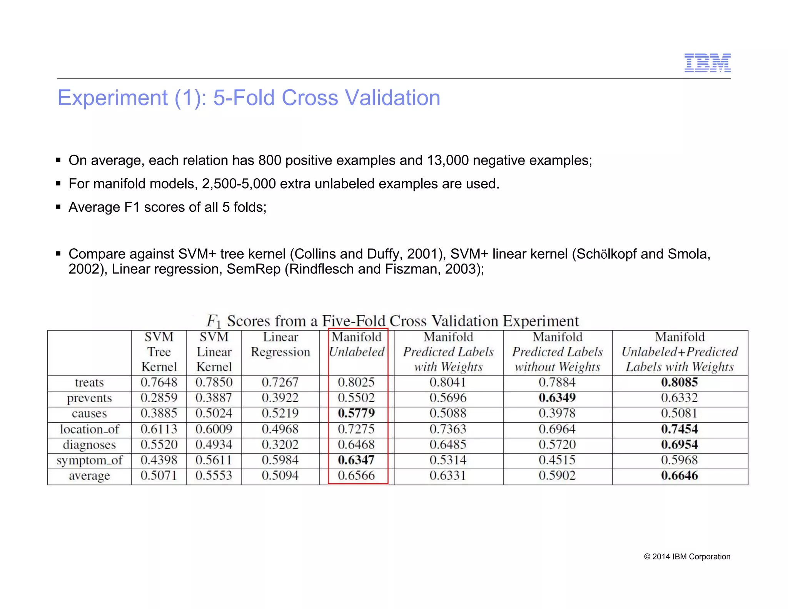The height and width of the screenshot is (609, 788).
Task: Click the value 0.3202 in diagnoses row
Action: coord(280,445)
